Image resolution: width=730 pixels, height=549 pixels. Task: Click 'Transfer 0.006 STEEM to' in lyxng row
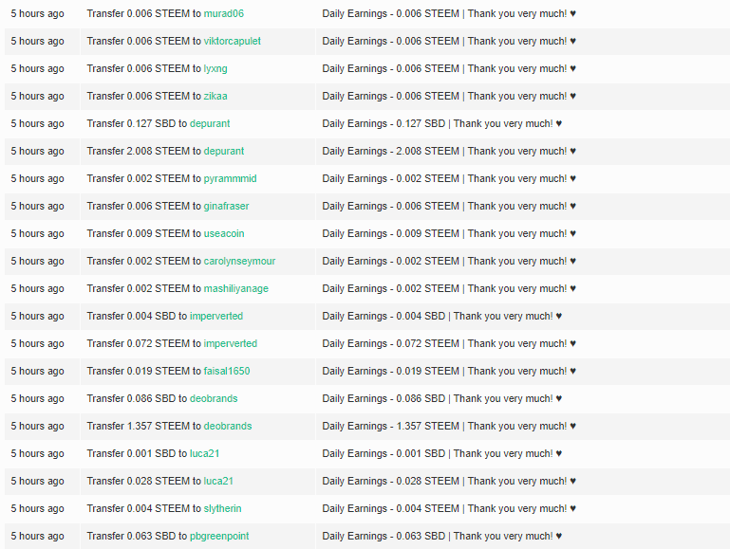(x=144, y=68)
